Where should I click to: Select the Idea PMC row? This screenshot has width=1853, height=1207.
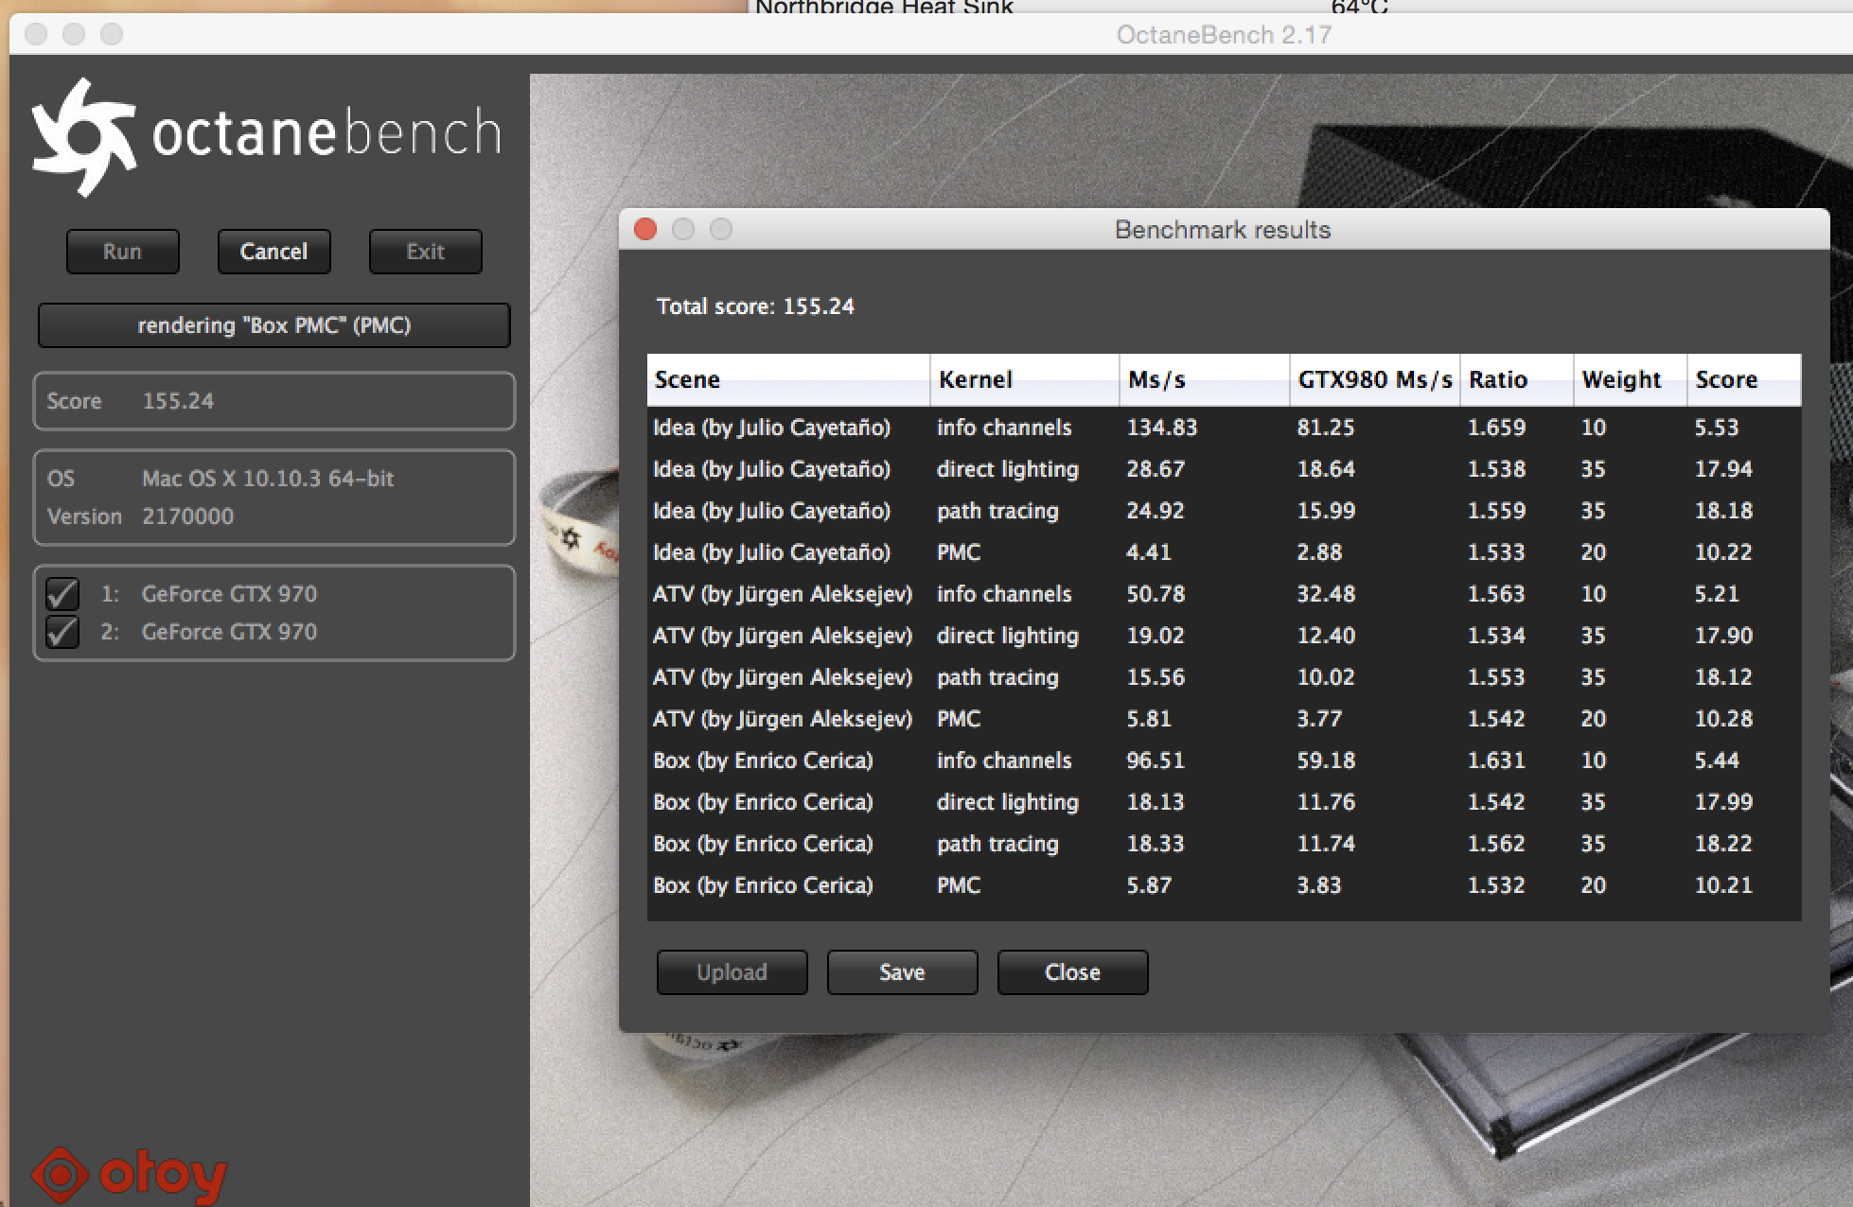(x=1224, y=552)
